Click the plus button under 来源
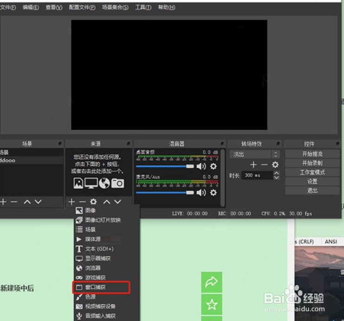344x321 pixels. point(71,202)
